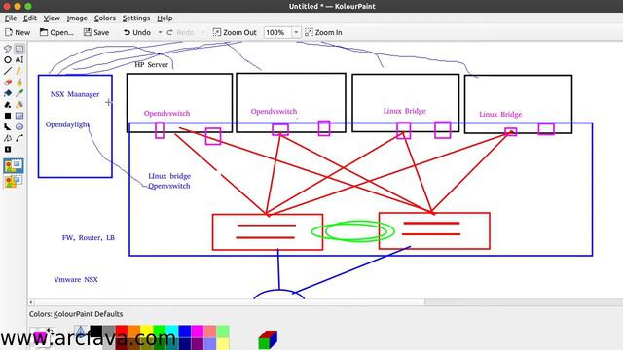Click the 'FW, Router, LB' canvas text
Screen dimensions: 623x350
[89, 237]
